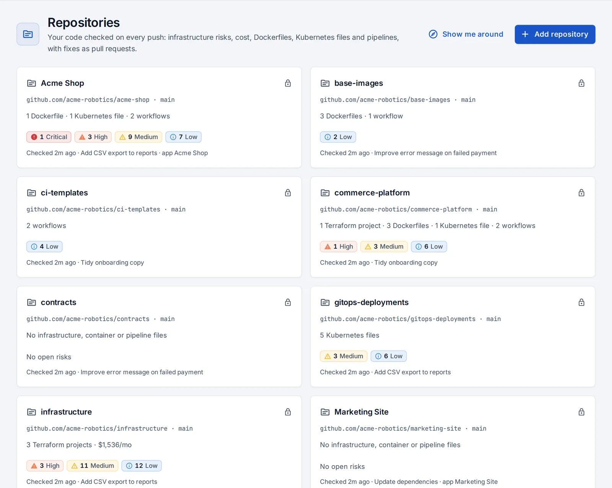Viewport: 612px width, 488px height.
Task: Click the repository icon next to gitops-deployments
Action: [325, 303]
